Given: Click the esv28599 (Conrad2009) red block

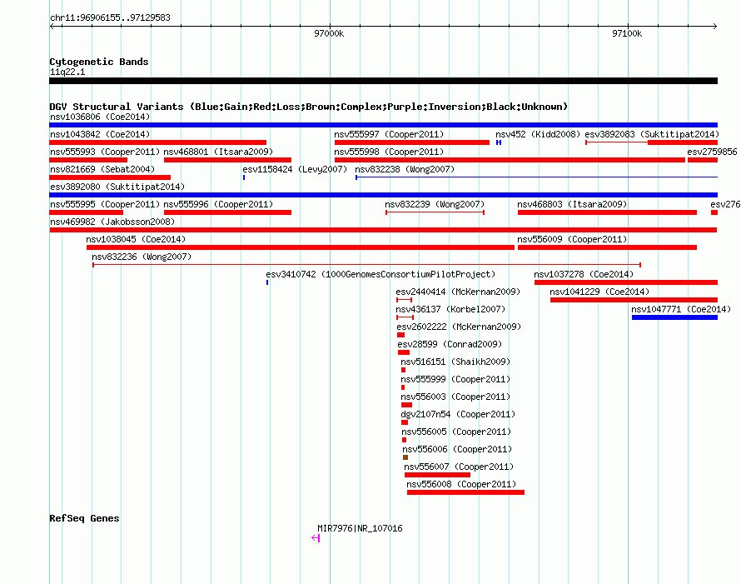Looking at the screenshot, I should [404, 352].
